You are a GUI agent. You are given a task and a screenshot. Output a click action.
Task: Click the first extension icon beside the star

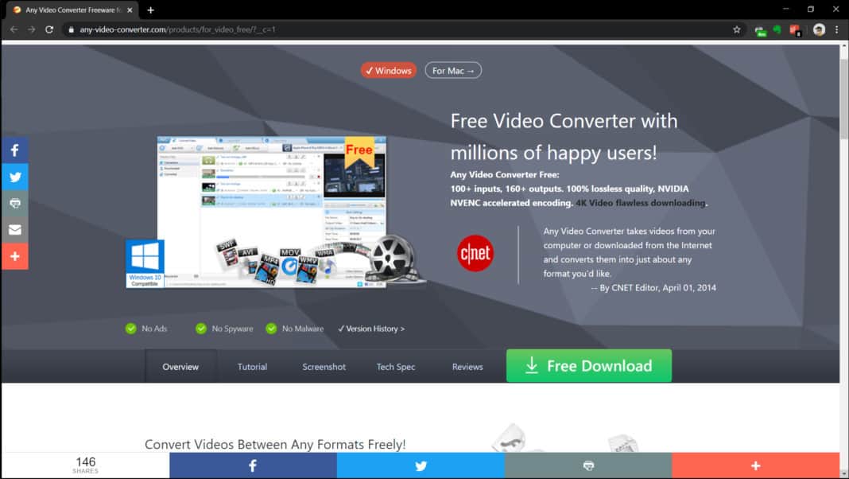pos(760,30)
